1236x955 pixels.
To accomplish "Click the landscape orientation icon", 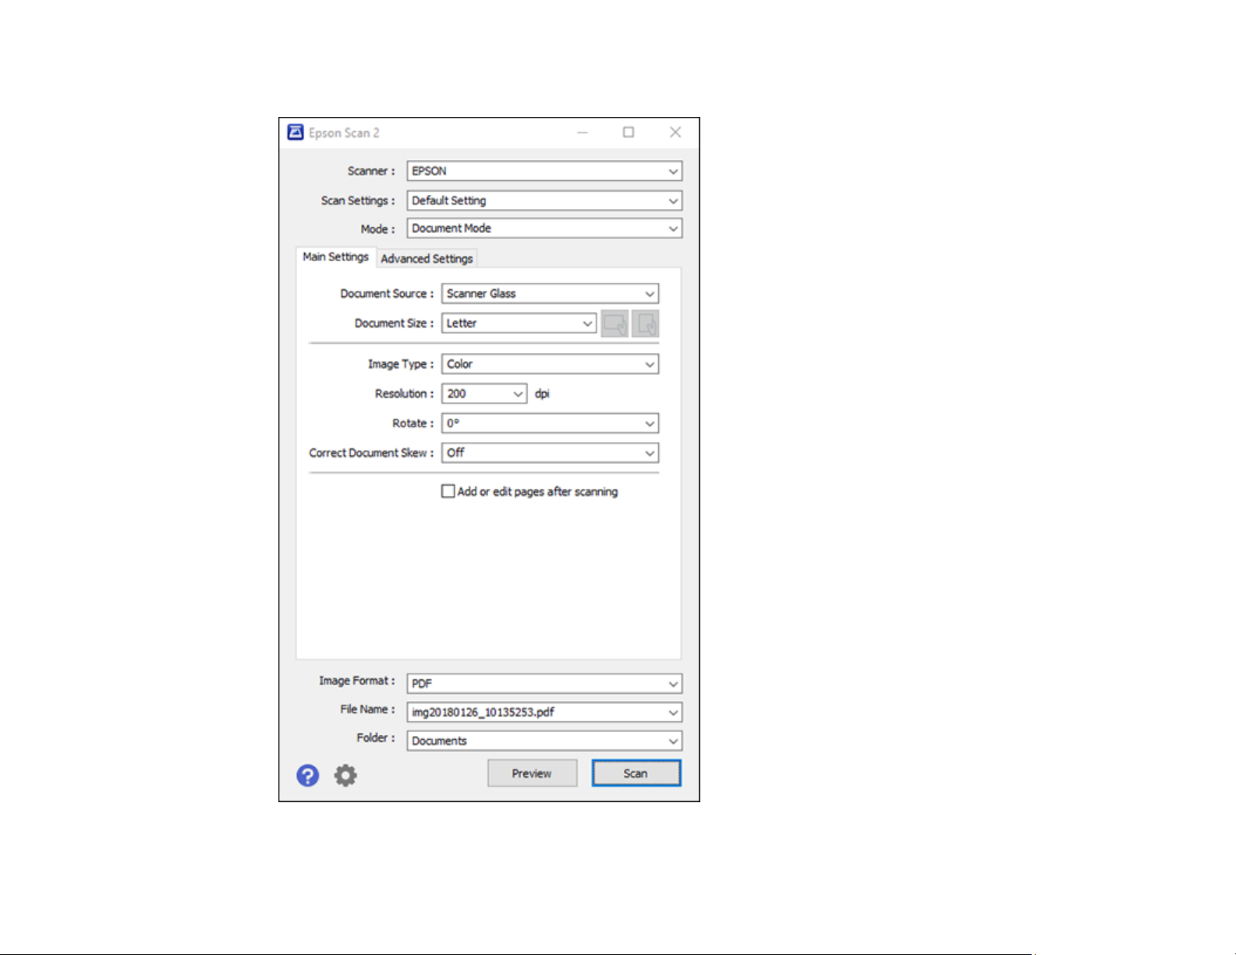I will coord(614,324).
